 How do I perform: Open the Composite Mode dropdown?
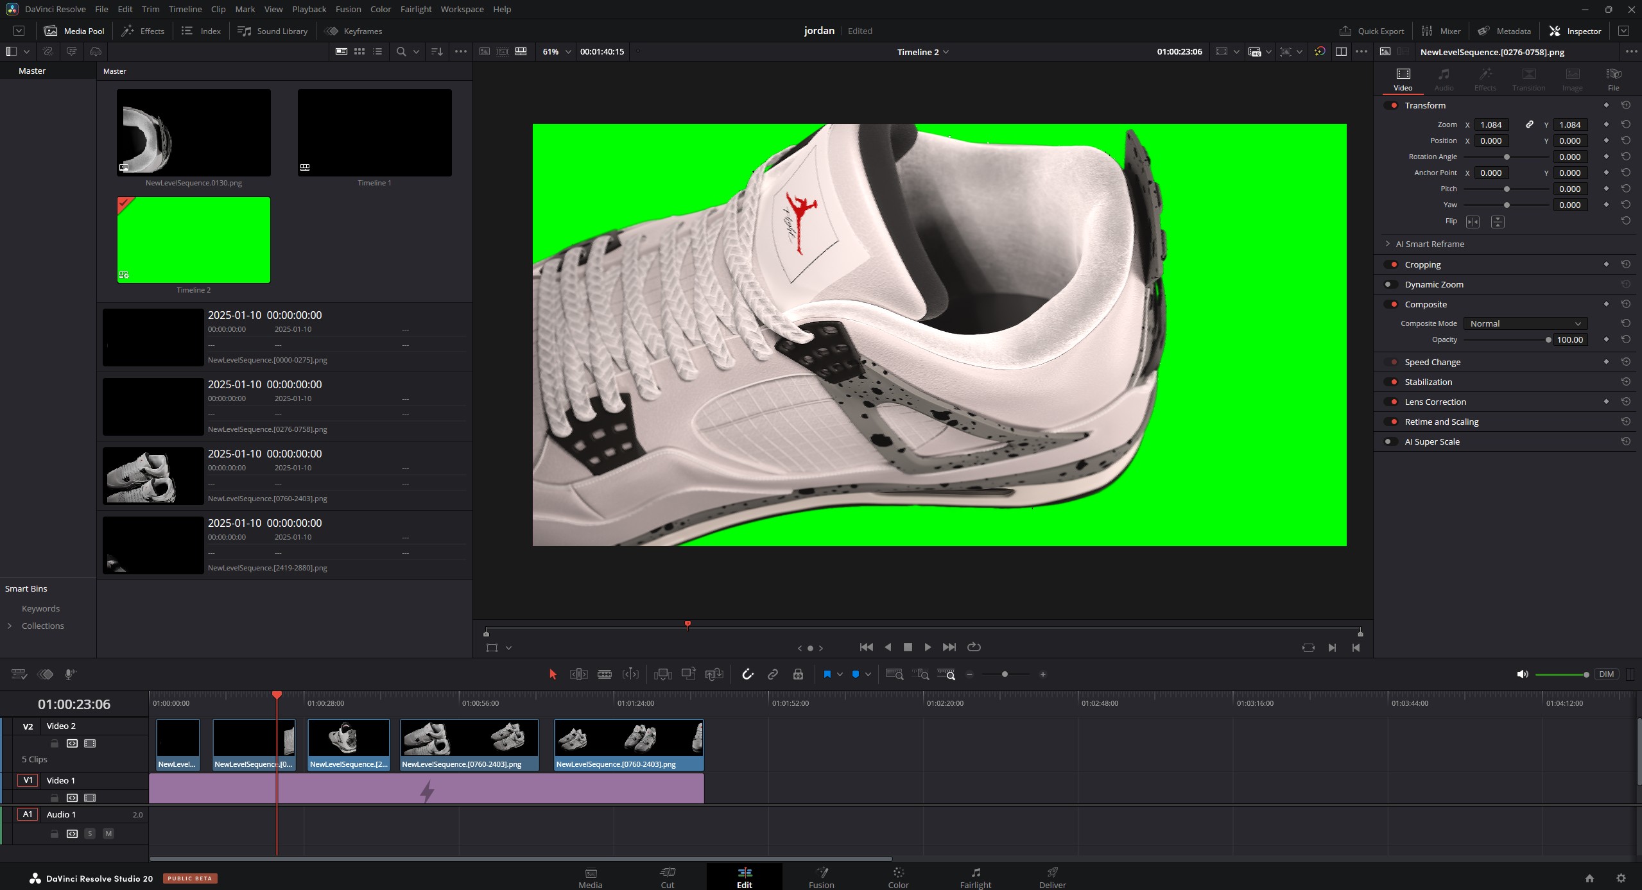pyautogui.click(x=1525, y=323)
